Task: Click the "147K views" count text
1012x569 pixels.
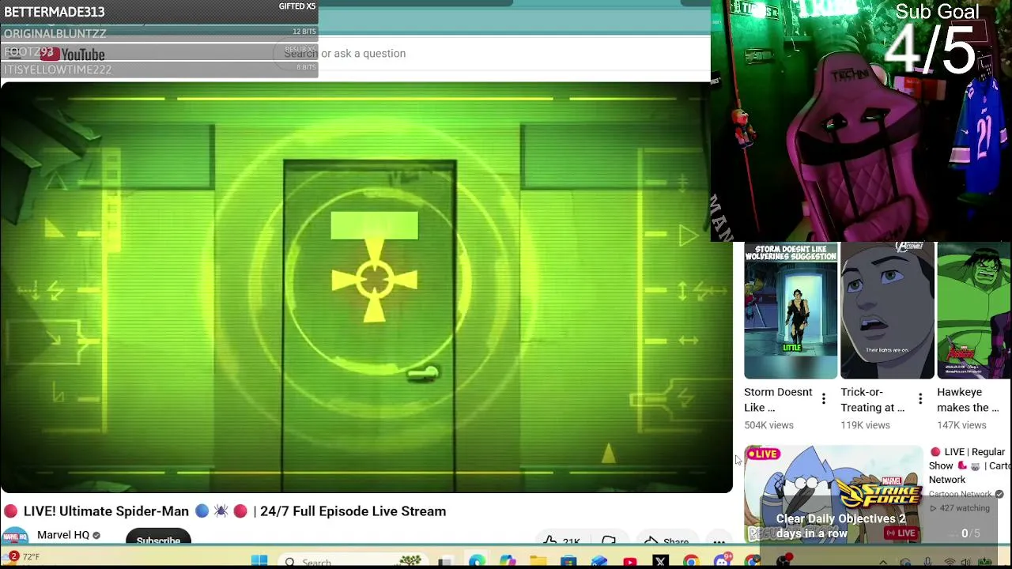Action: (x=961, y=425)
